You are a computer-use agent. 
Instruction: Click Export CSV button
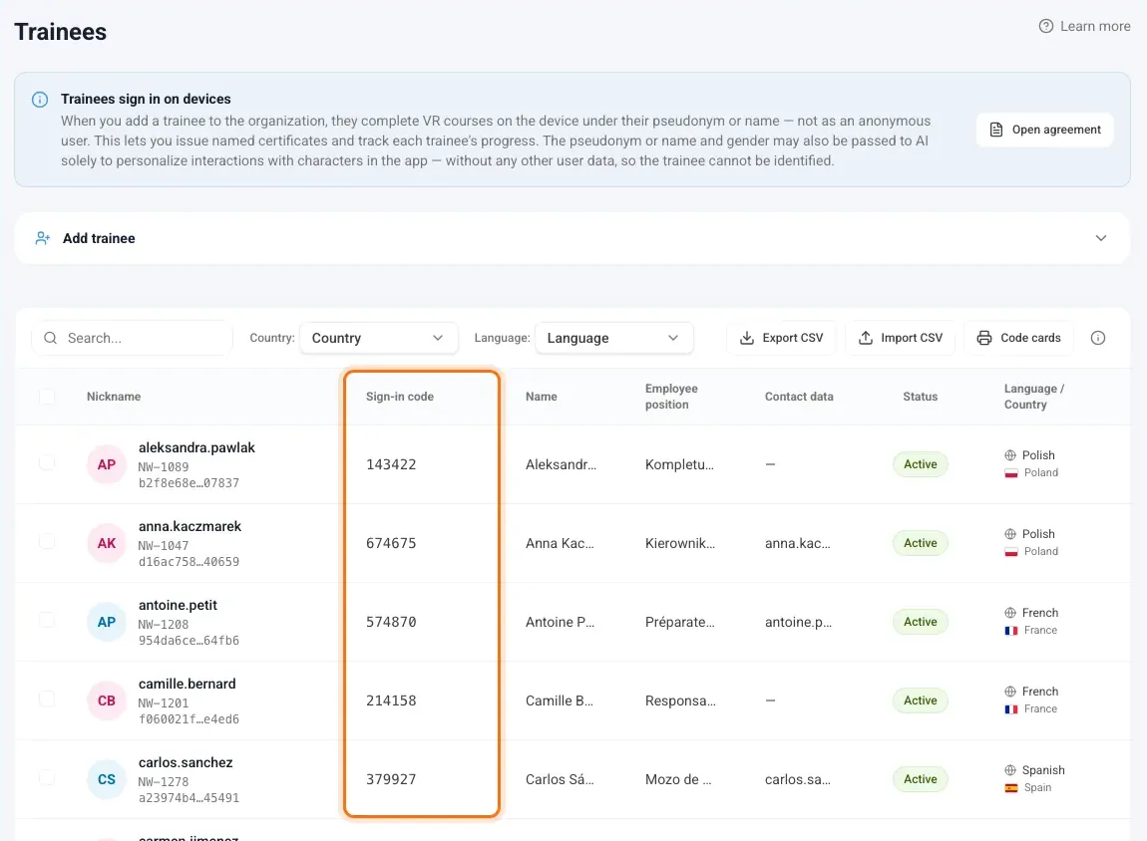point(781,338)
